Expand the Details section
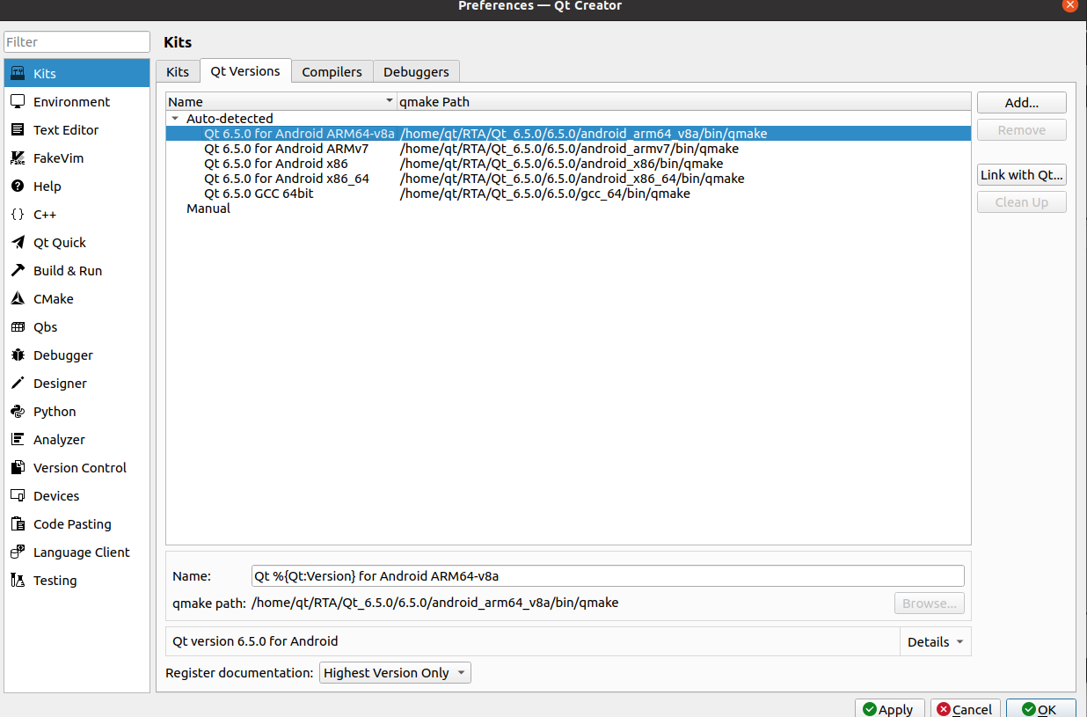 pyautogui.click(x=936, y=642)
